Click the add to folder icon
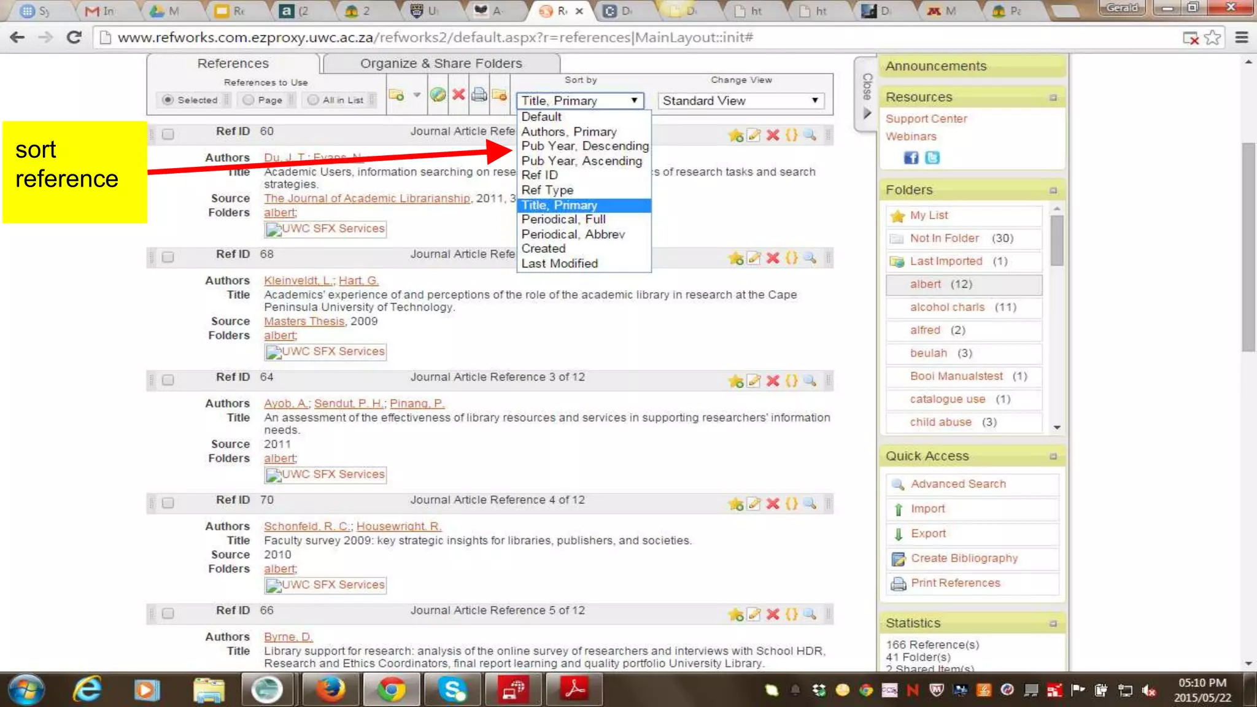 (396, 95)
